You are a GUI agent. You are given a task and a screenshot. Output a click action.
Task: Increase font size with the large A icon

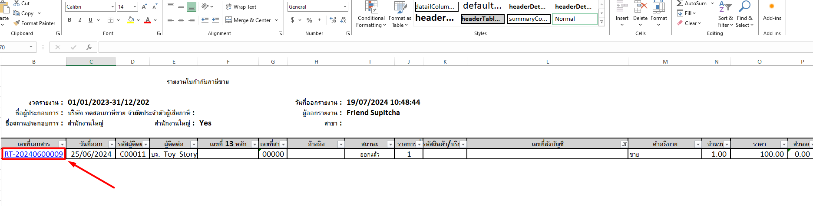(x=144, y=7)
